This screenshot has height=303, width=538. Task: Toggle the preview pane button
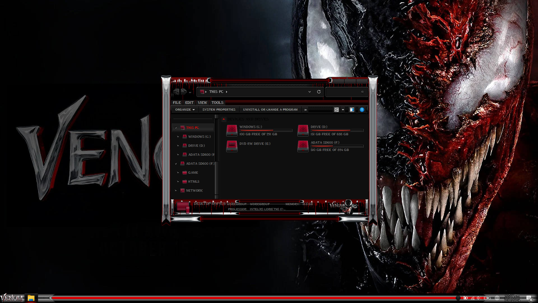click(x=352, y=110)
